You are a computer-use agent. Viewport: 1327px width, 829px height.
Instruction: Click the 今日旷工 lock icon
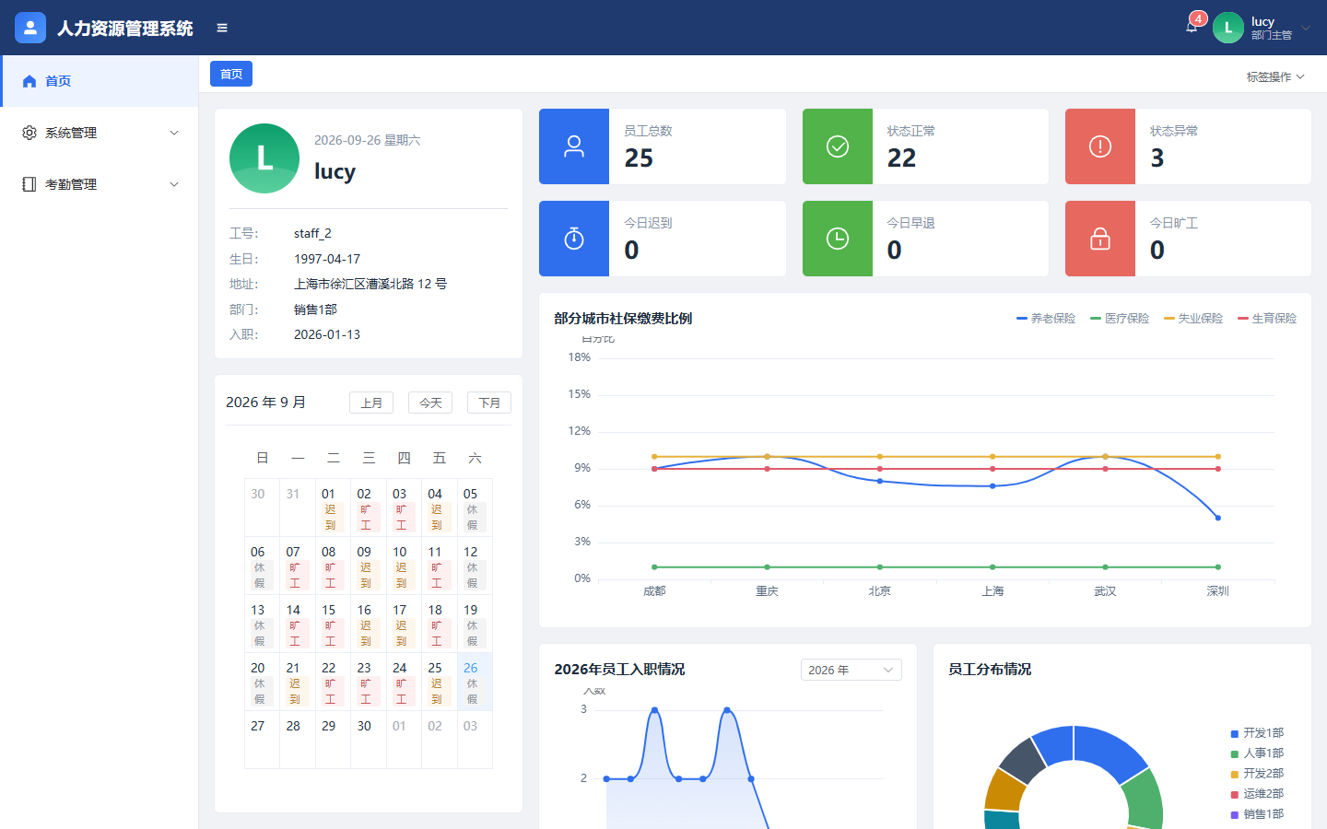coord(1100,239)
